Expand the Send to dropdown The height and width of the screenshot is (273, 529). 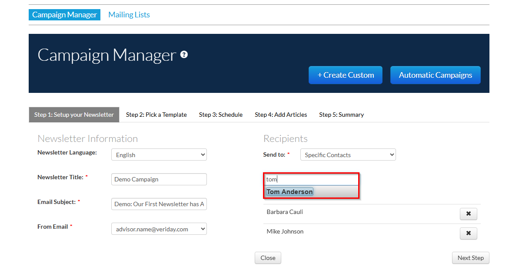tap(348, 155)
